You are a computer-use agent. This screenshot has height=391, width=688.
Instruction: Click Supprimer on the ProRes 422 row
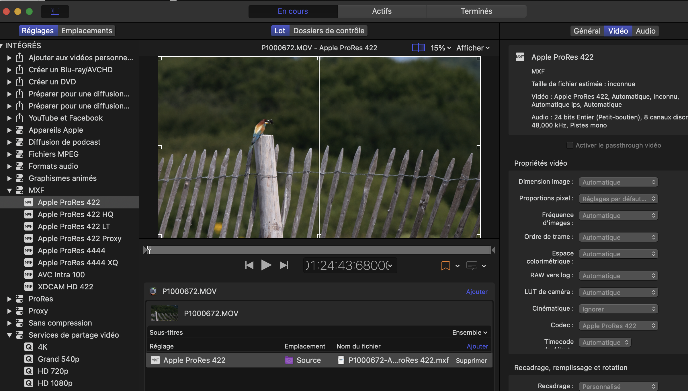coord(471,361)
